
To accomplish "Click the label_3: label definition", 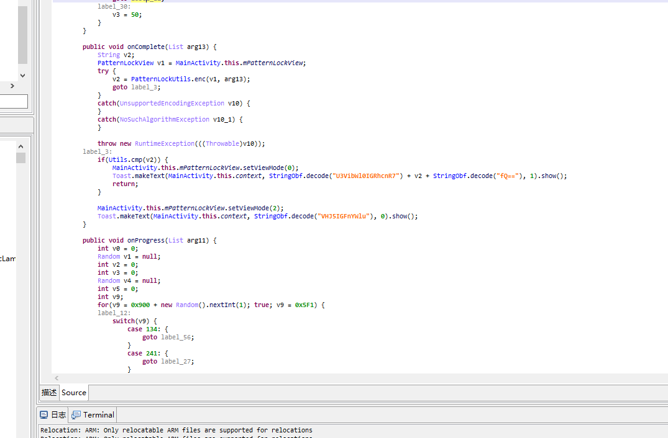I will tap(98, 152).
